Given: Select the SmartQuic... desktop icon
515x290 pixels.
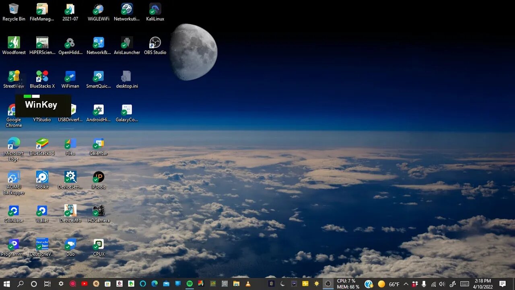Looking at the screenshot, I should tap(99, 79).
